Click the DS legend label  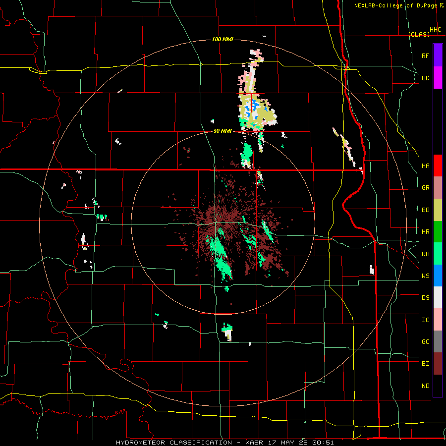pos(425,298)
